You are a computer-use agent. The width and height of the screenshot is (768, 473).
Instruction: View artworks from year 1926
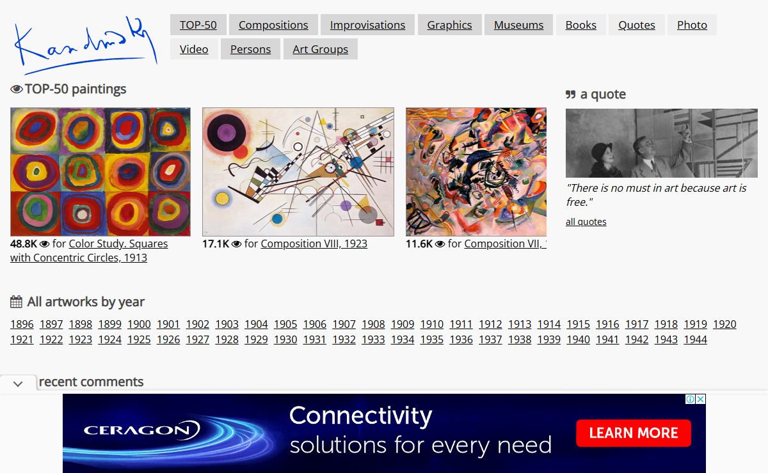168,339
